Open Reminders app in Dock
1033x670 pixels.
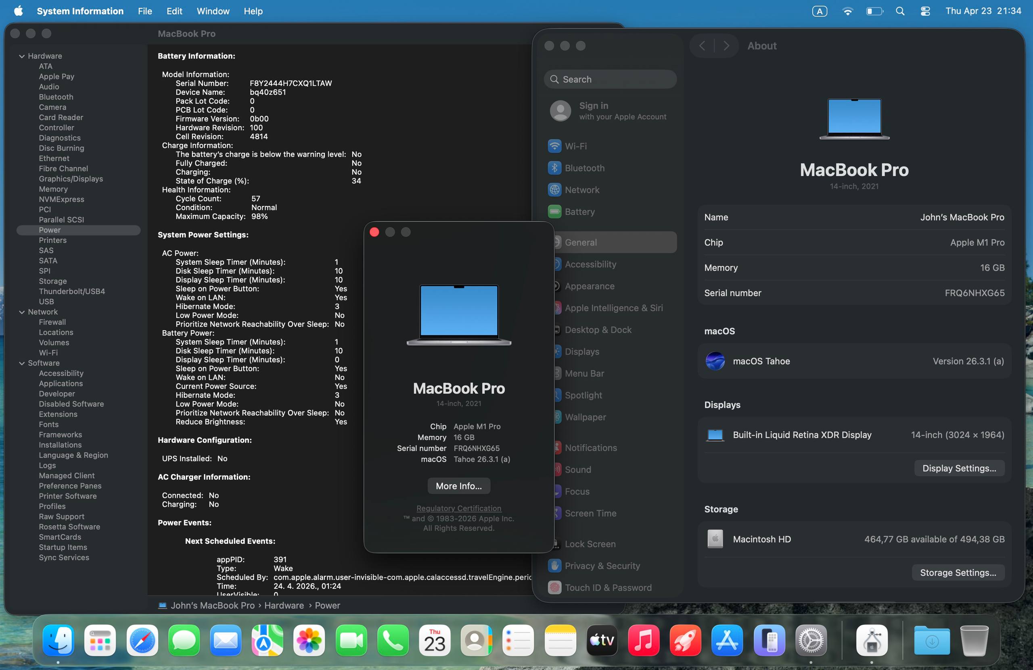(x=518, y=640)
